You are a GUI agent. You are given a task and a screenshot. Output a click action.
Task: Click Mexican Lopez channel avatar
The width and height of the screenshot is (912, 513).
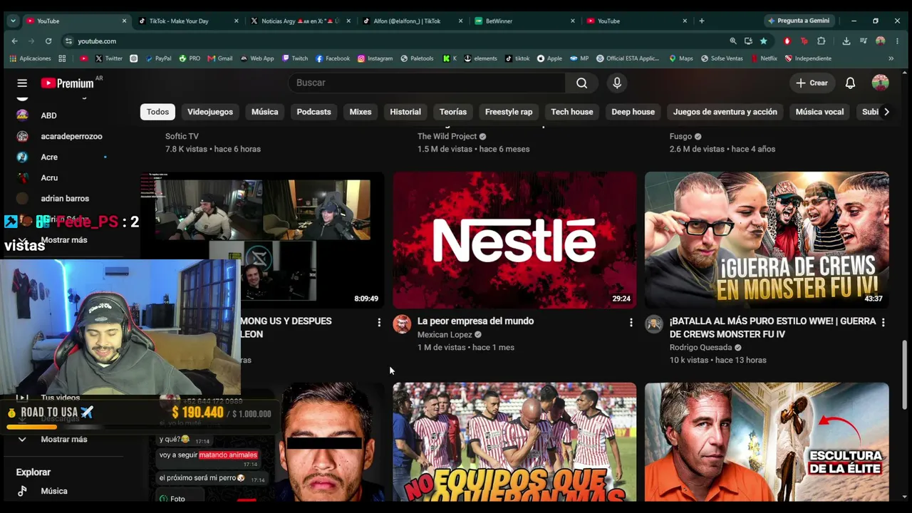pos(402,324)
